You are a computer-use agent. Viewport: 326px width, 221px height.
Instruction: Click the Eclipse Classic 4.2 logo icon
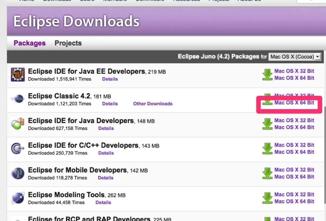tap(18, 99)
